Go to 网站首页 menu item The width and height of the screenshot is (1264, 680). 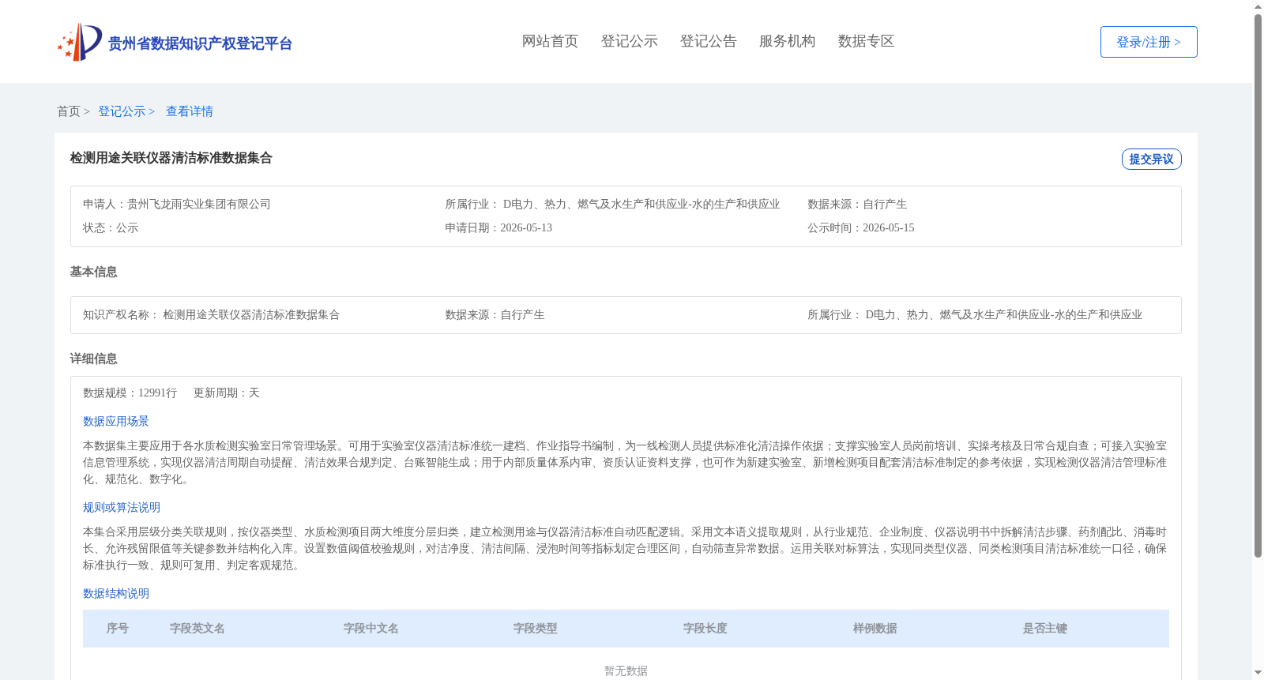(551, 41)
